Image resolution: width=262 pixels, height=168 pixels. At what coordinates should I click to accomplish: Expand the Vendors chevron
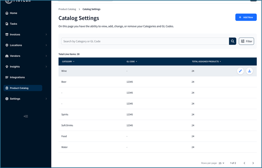(46, 56)
